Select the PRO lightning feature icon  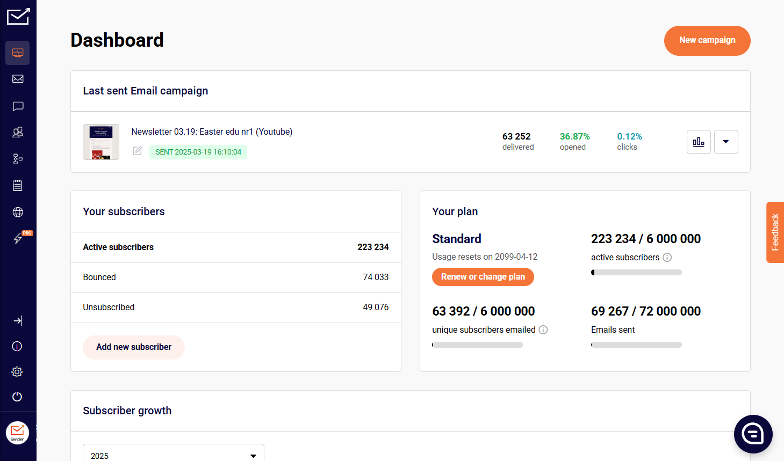point(18,238)
